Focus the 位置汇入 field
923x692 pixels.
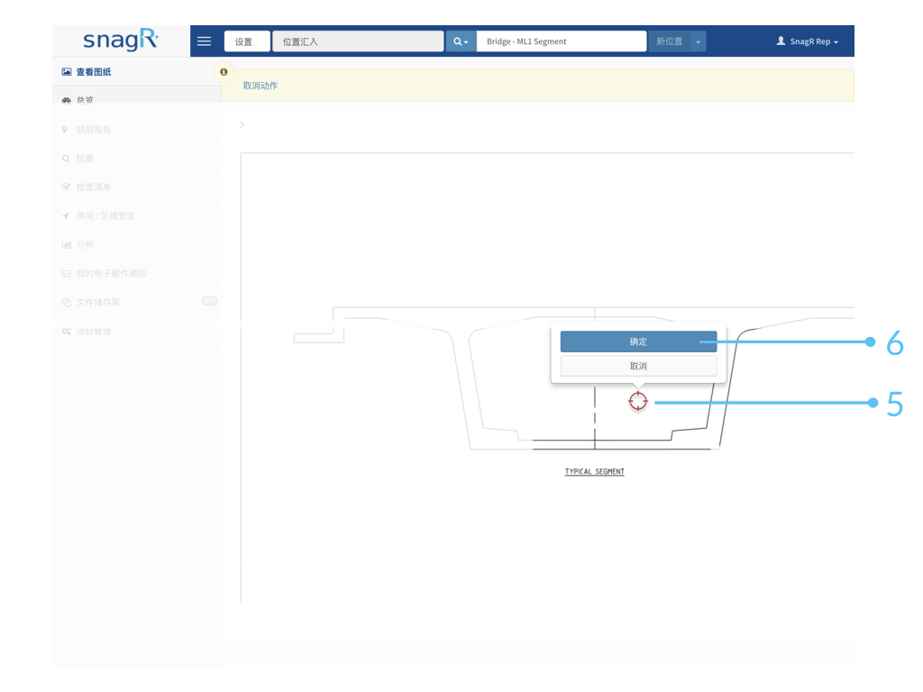[358, 41]
